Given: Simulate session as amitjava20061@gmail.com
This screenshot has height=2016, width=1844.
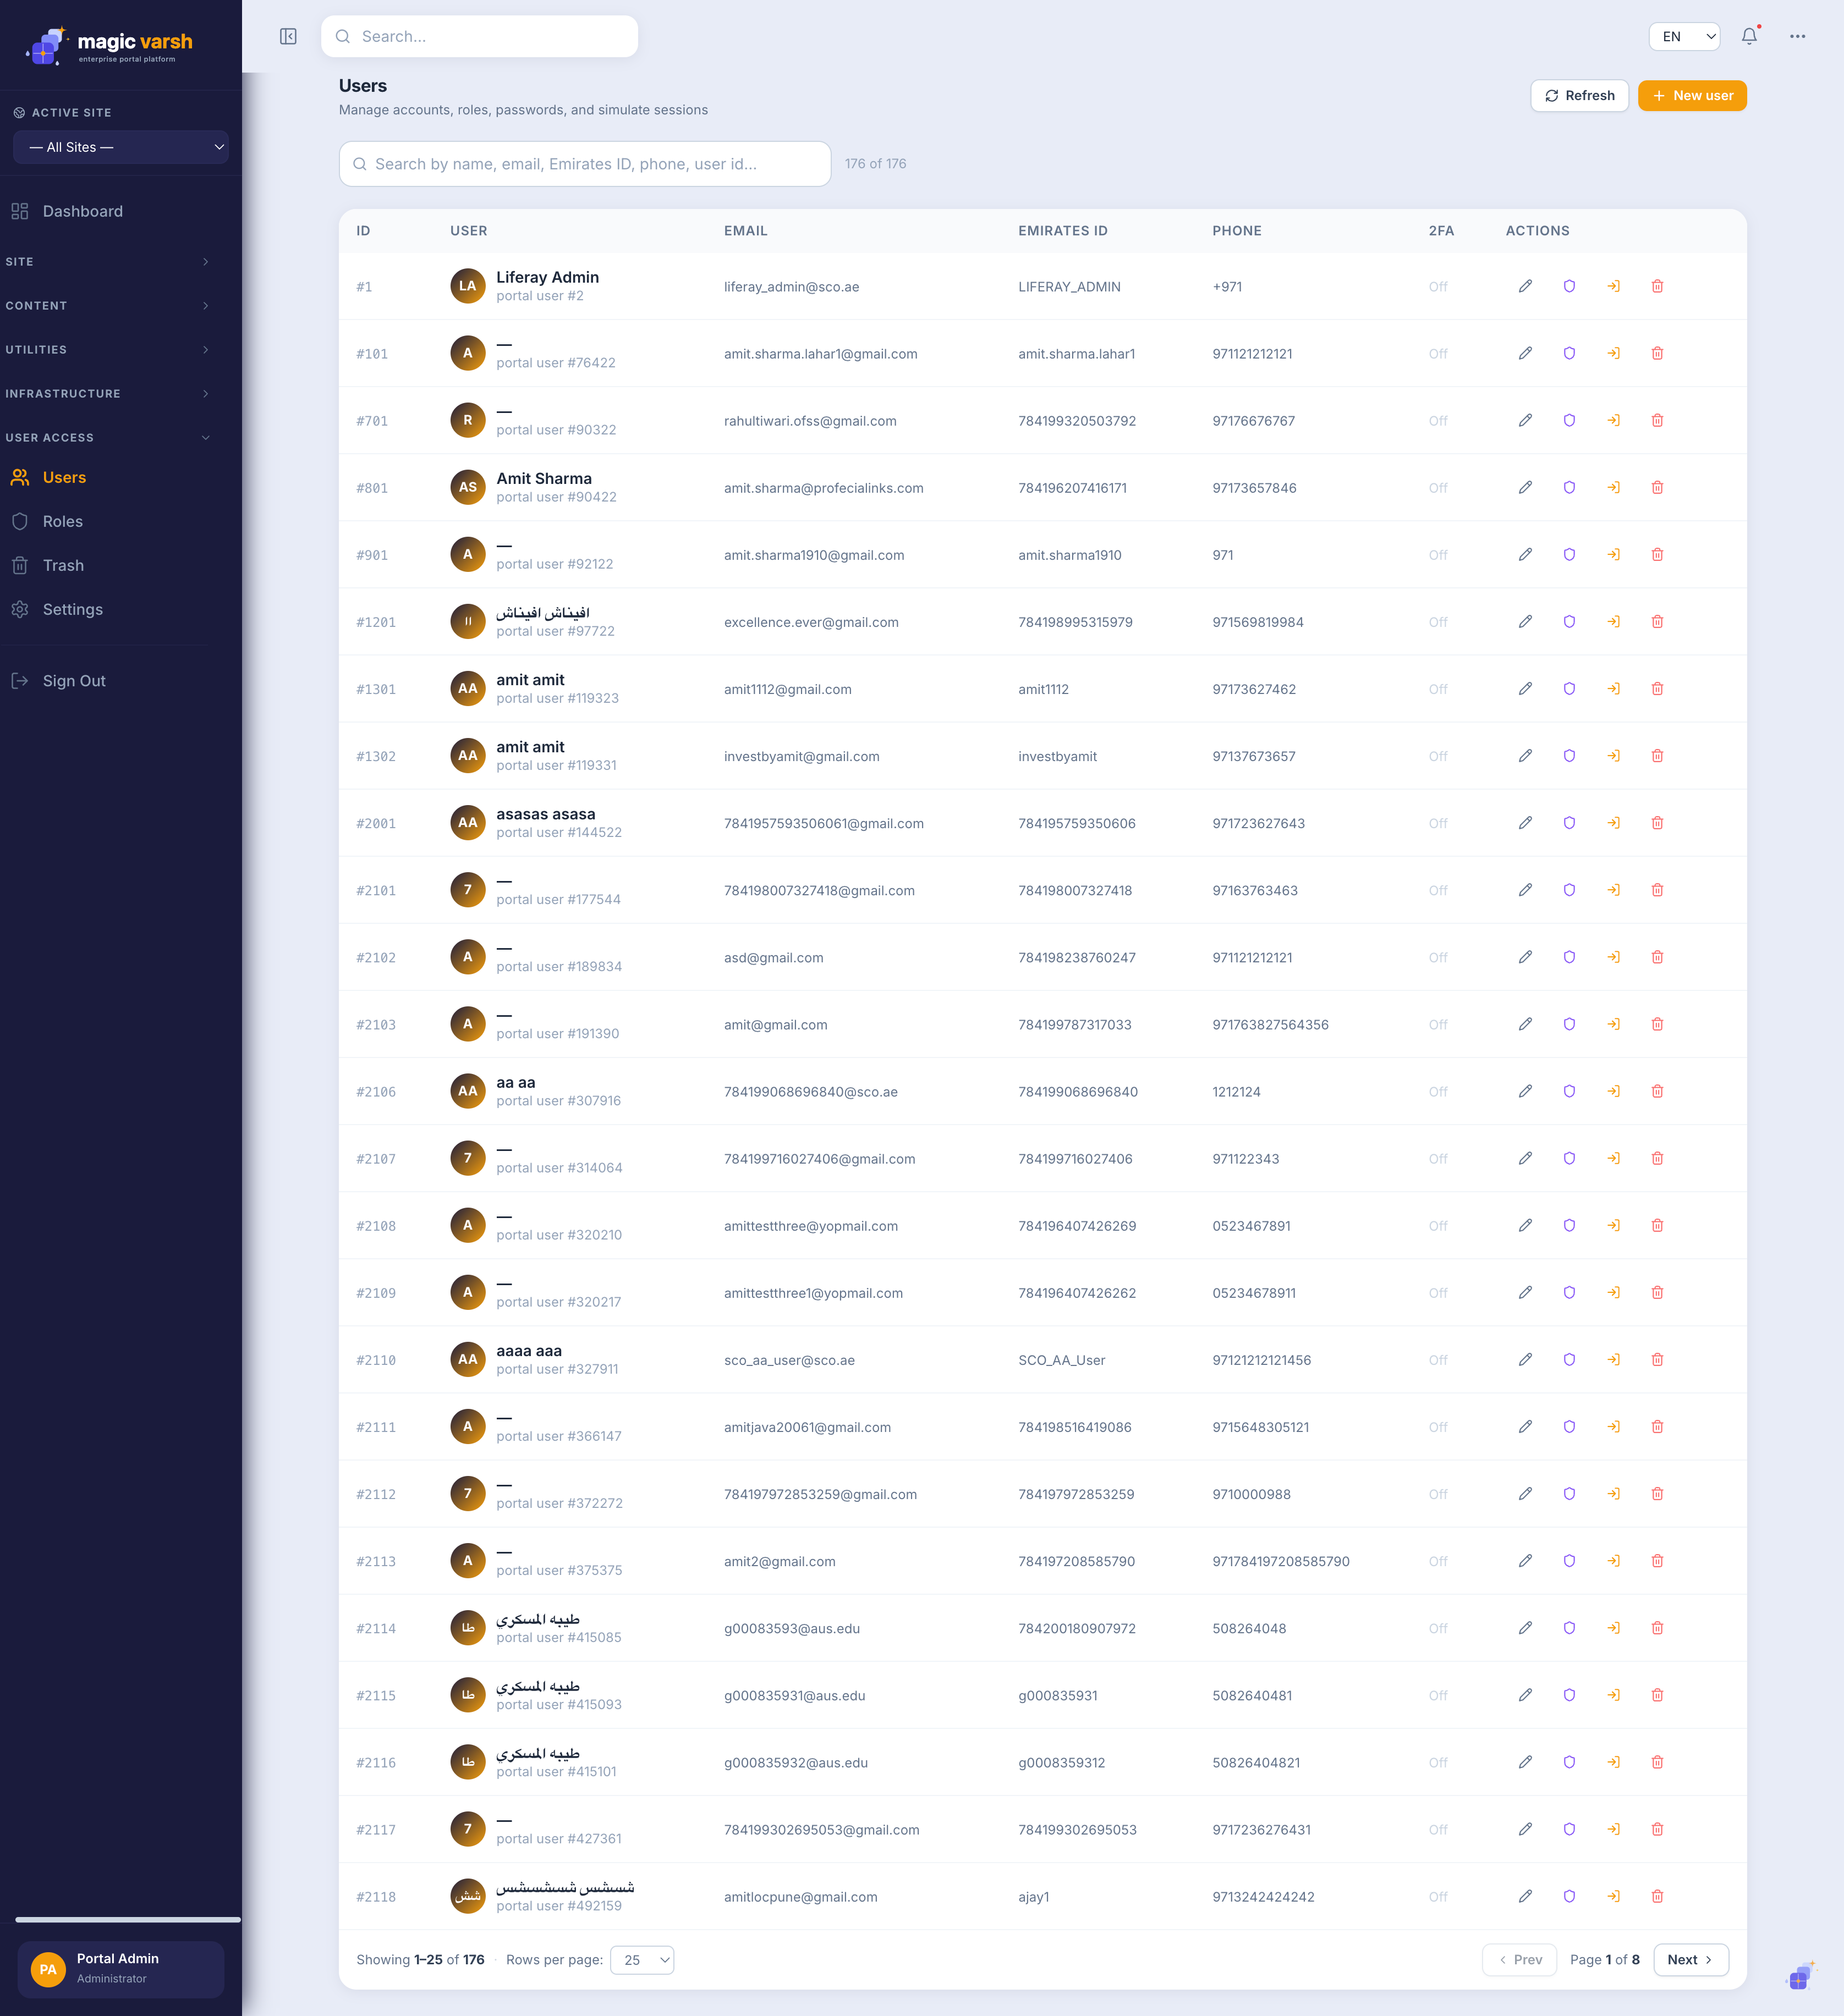Looking at the screenshot, I should [1613, 1426].
